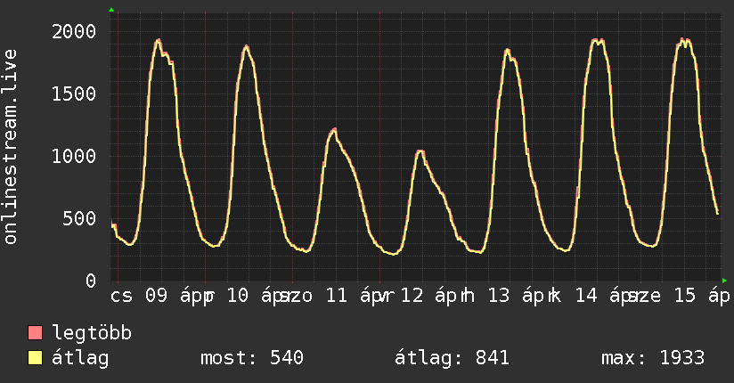734x383 pixels.
Task: Click the 0 y-axis label
Action: pyautogui.click(x=91, y=281)
